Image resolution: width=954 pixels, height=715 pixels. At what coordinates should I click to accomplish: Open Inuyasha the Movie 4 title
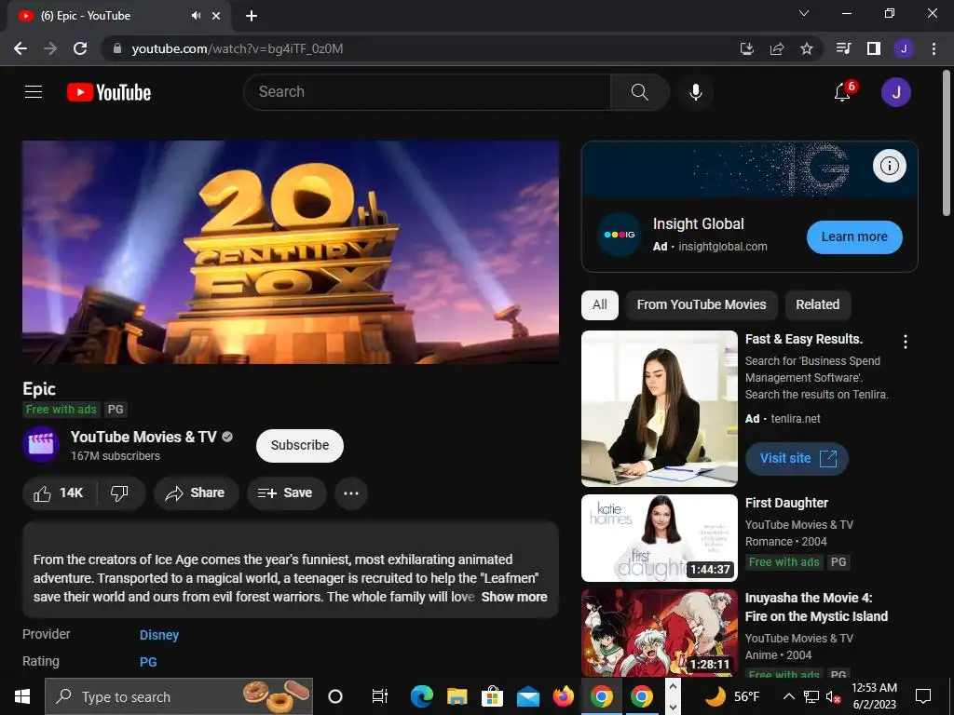point(816,607)
